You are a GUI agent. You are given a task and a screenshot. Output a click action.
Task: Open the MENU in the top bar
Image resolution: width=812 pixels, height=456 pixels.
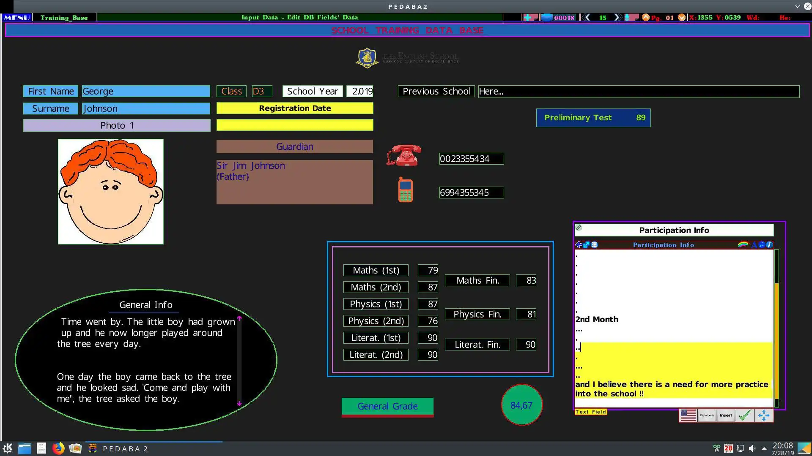(x=16, y=17)
